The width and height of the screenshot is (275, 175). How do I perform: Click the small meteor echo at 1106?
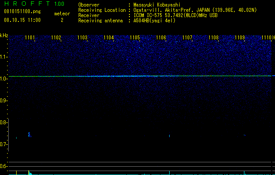tap(170, 136)
